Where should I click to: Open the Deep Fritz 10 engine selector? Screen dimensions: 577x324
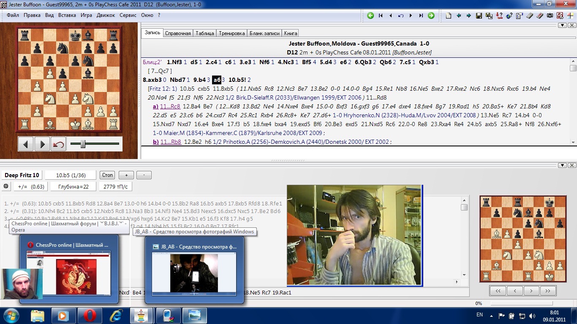coord(22,175)
